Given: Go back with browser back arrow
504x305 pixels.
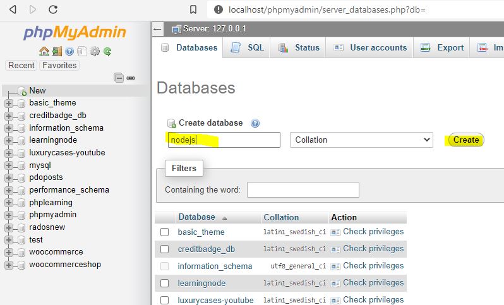Looking at the screenshot, I should coord(13,9).
